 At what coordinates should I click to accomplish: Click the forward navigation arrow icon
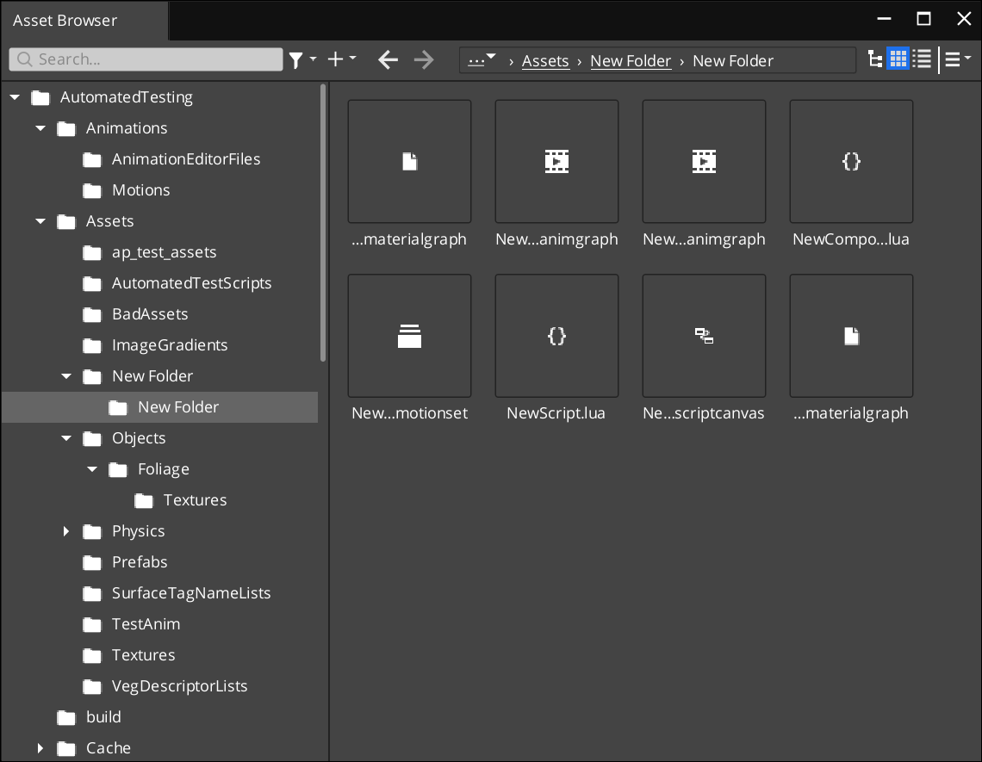[x=424, y=59]
